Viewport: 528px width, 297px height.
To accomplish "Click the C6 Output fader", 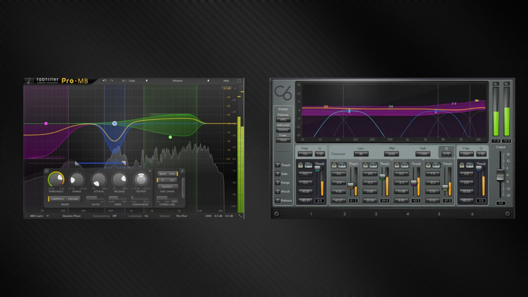I will pos(500,175).
